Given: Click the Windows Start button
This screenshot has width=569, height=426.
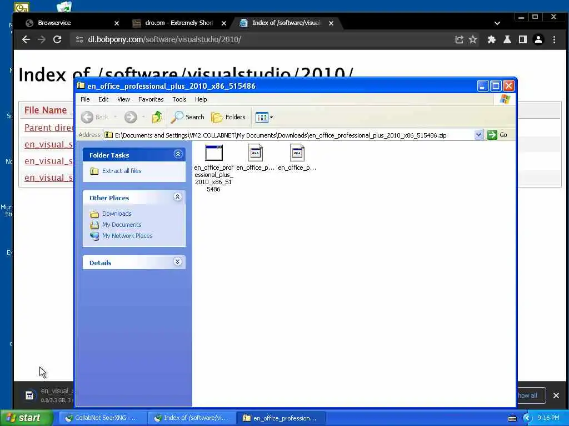Looking at the screenshot, I should (26, 418).
